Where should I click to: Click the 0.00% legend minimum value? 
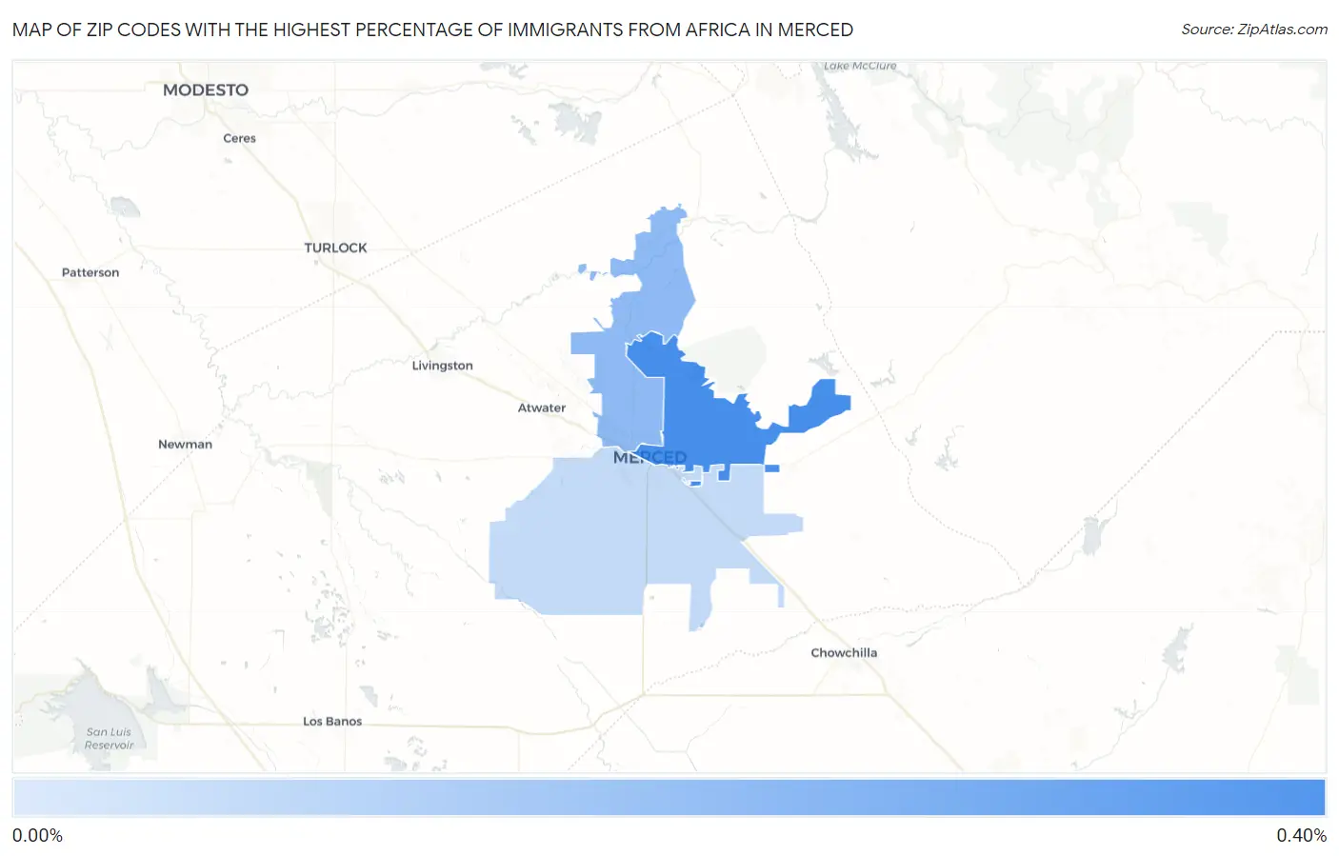[x=37, y=835]
